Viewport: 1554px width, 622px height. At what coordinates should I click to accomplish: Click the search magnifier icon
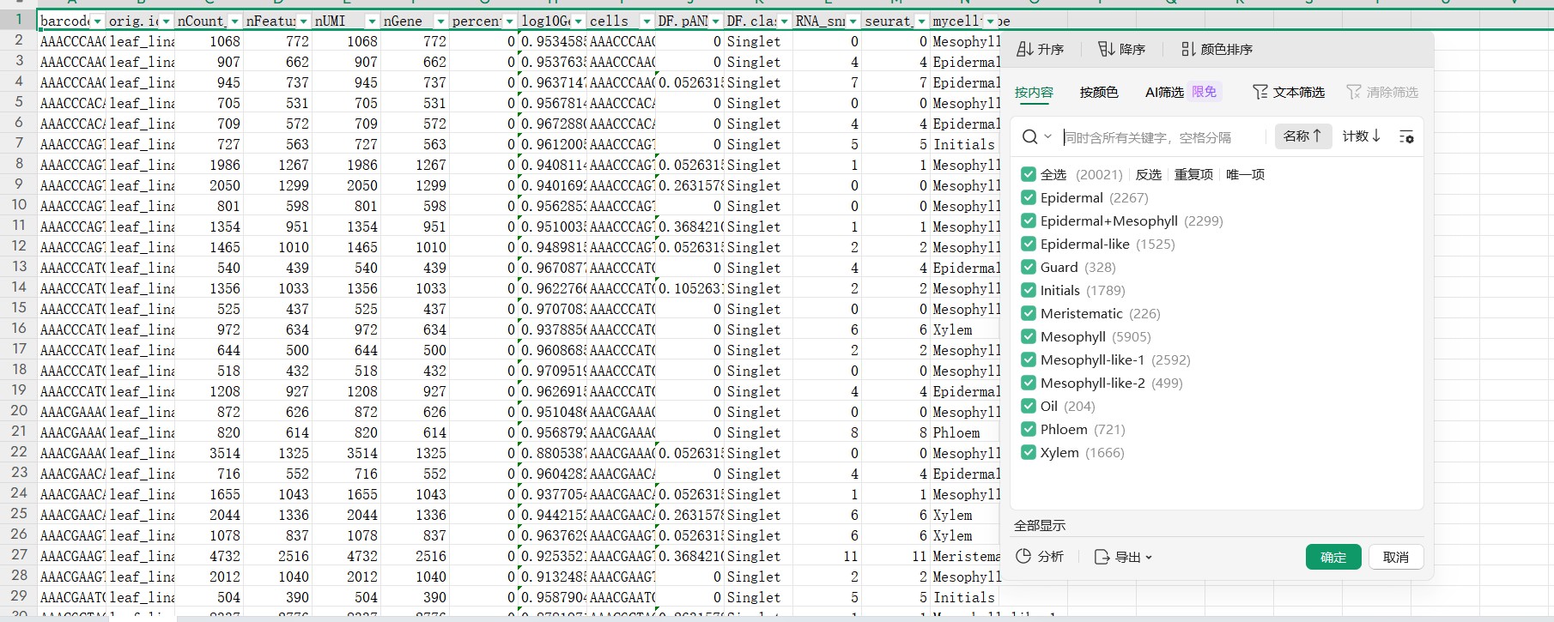coord(1029,137)
